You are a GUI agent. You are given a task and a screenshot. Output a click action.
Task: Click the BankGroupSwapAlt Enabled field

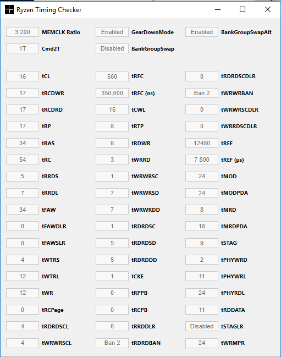pyautogui.click(x=202, y=32)
